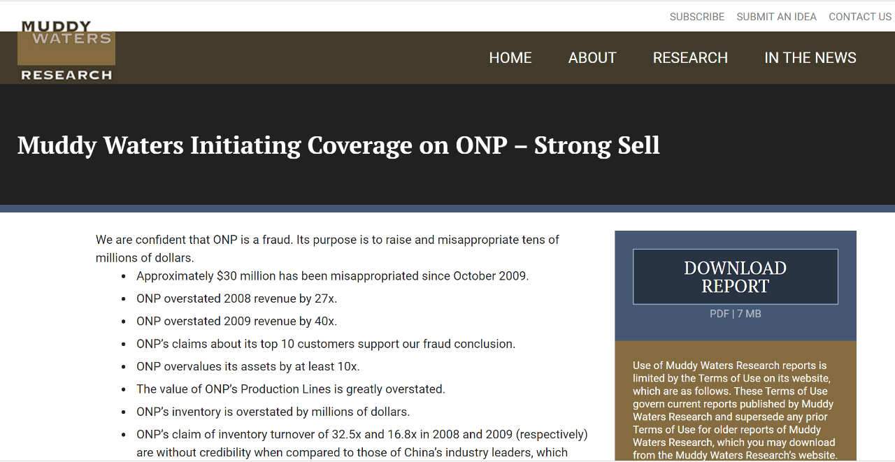Click the bullet about Production Lines value
895x462 pixels.
click(x=290, y=389)
